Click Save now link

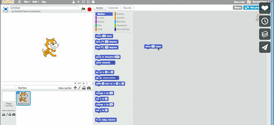pyautogui.click(x=239, y=2)
